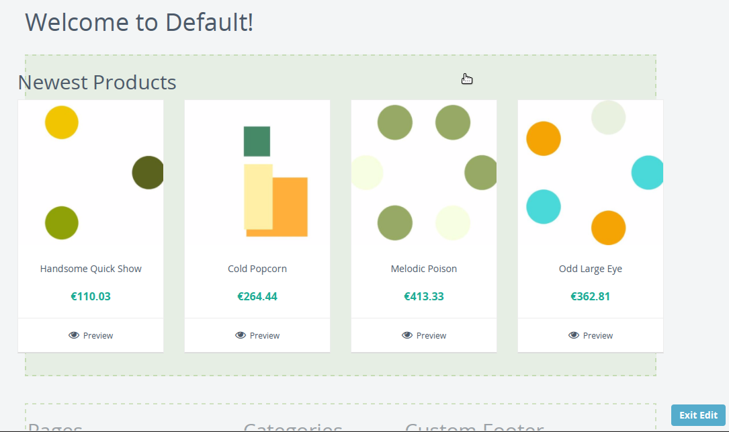The height and width of the screenshot is (432, 729).
Task: Click the Exit Edit button
Action: (698, 415)
